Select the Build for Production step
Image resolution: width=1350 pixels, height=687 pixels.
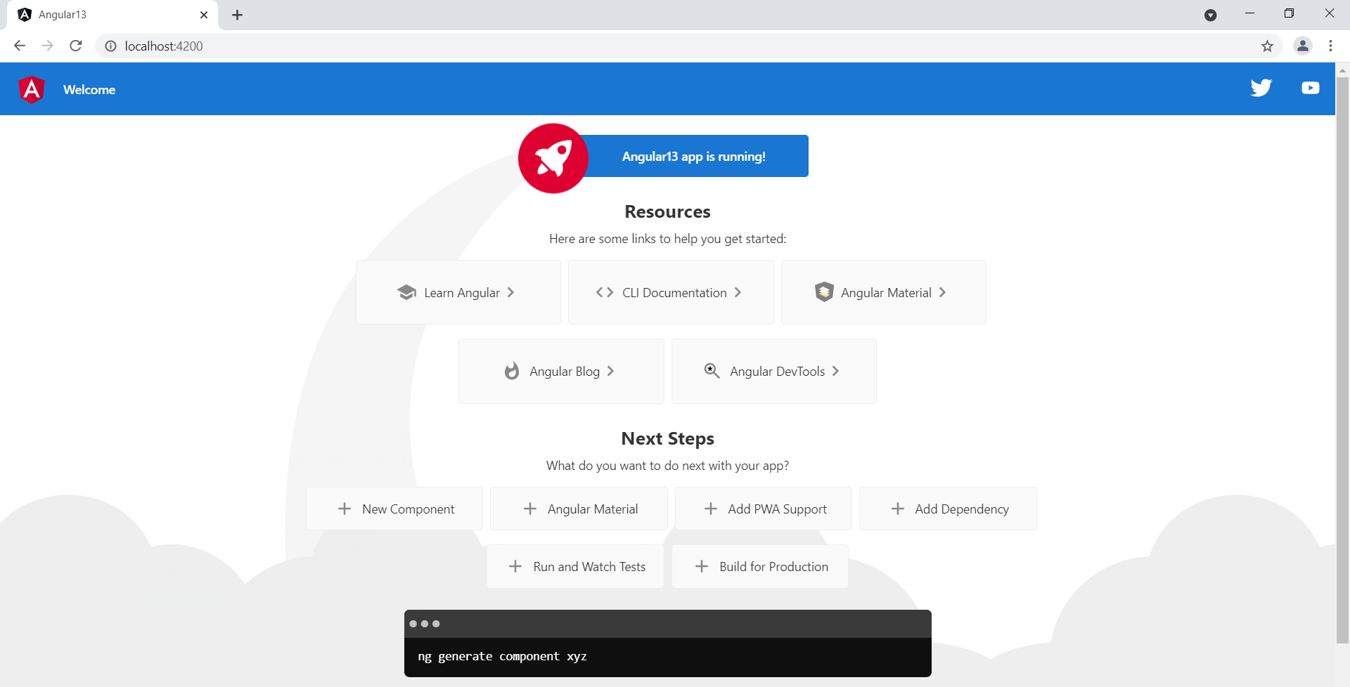coord(760,566)
